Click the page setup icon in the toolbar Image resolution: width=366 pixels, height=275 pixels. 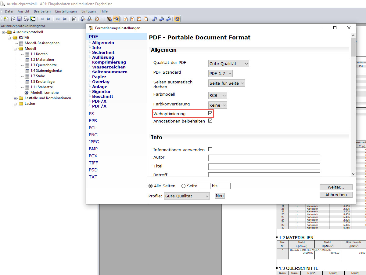(x=74, y=19)
